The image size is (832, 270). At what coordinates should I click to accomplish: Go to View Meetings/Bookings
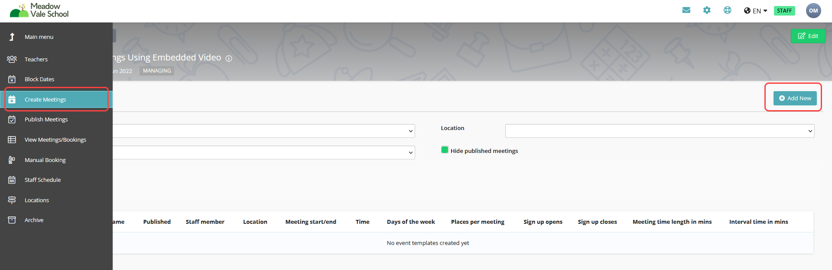[x=55, y=140]
